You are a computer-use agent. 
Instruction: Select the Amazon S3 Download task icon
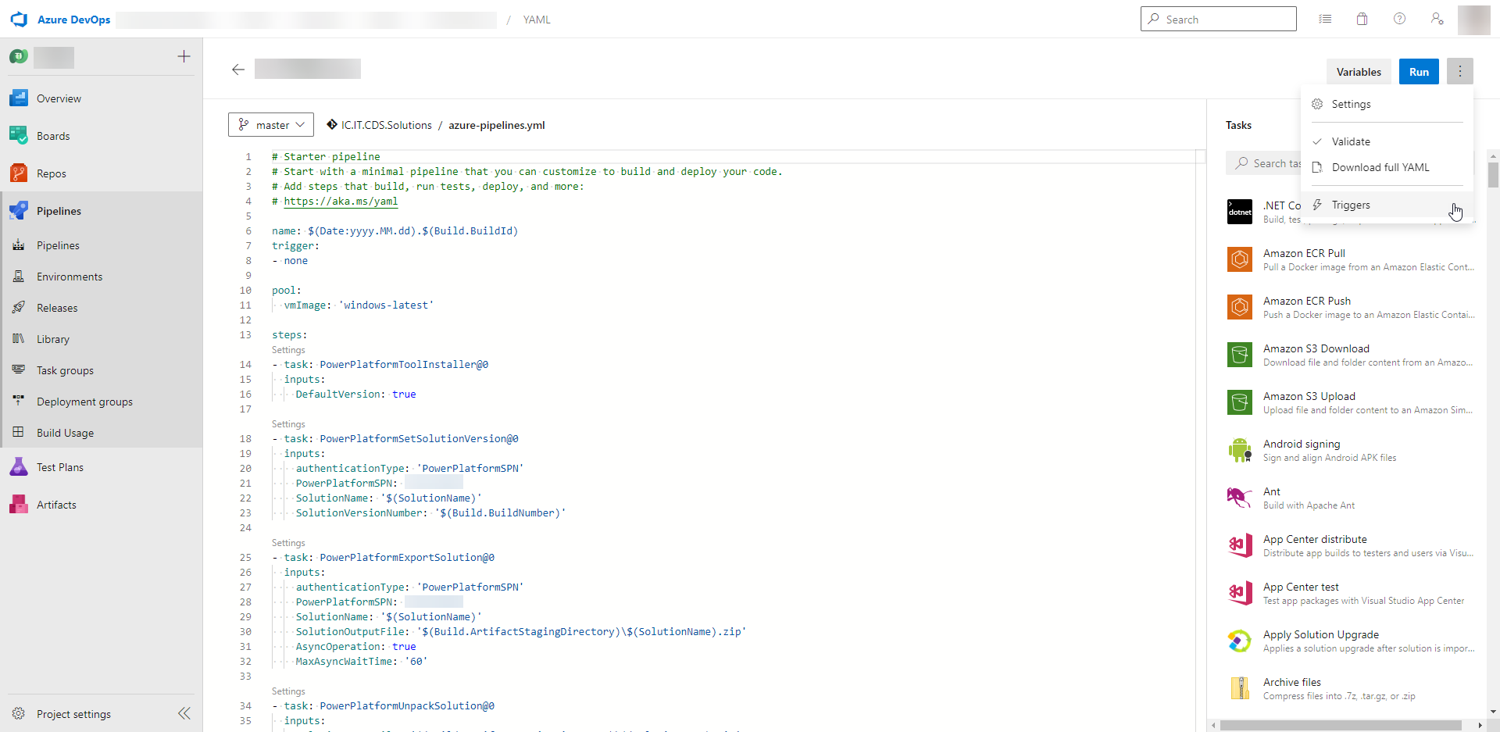click(x=1240, y=355)
